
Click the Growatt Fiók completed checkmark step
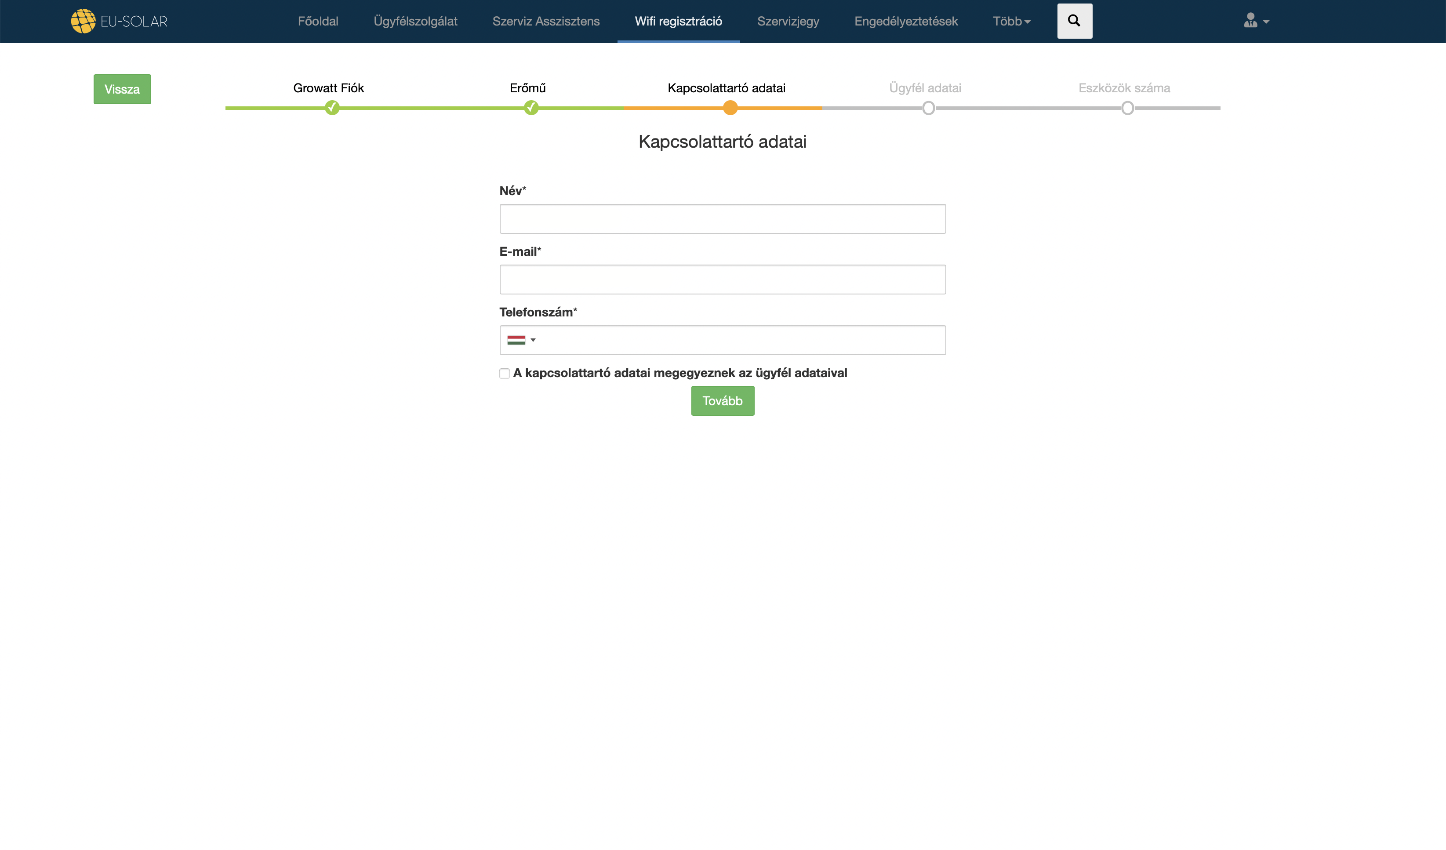(332, 108)
